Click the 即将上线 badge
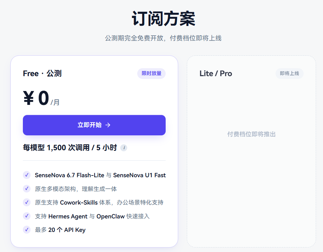Viewport: 323px width, 252px height. (289, 73)
